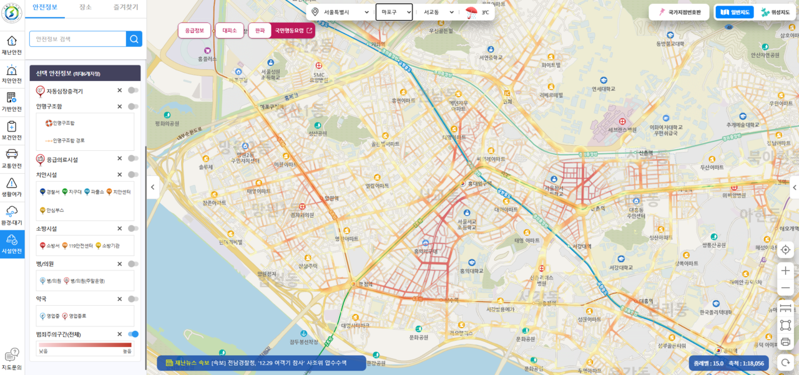Remove 범죄주의구간(전체) from selected list
The height and width of the screenshot is (375, 799).
coord(120,335)
